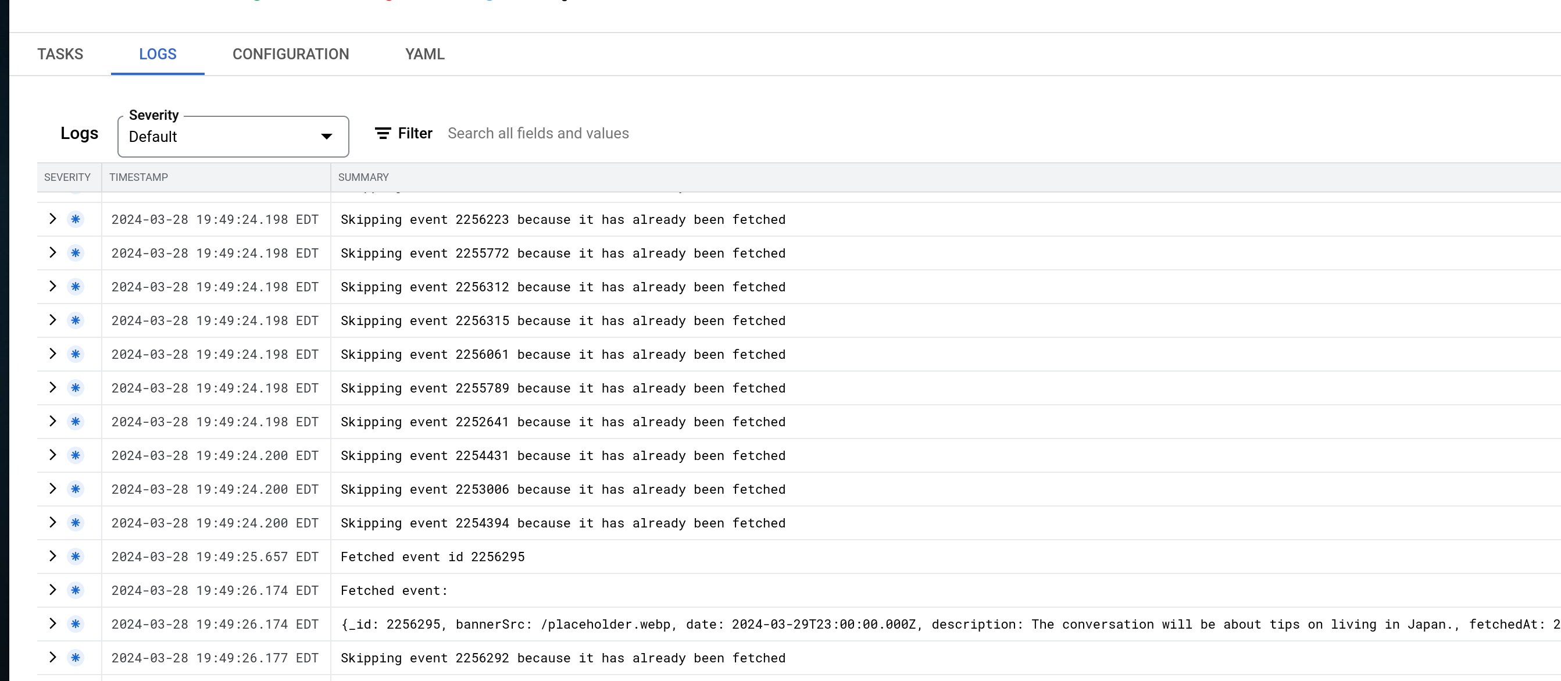Click the SUMMARY column header

pos(363,177)
